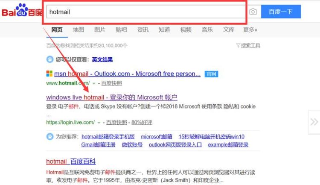Open msn hotmail - Outlook.com result
This screenshot has width=320, height=185.
click(127, 73)
